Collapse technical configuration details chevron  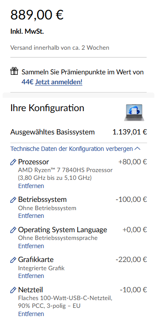(x=138, y=149)
